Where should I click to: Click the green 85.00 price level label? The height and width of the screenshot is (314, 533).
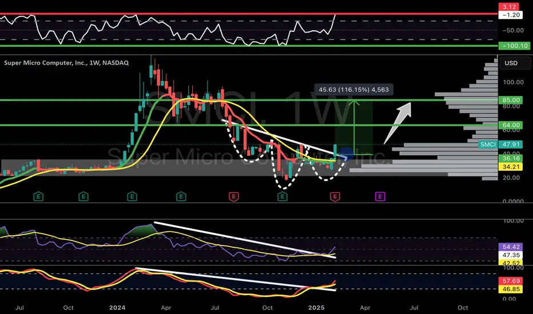point(511,100)
